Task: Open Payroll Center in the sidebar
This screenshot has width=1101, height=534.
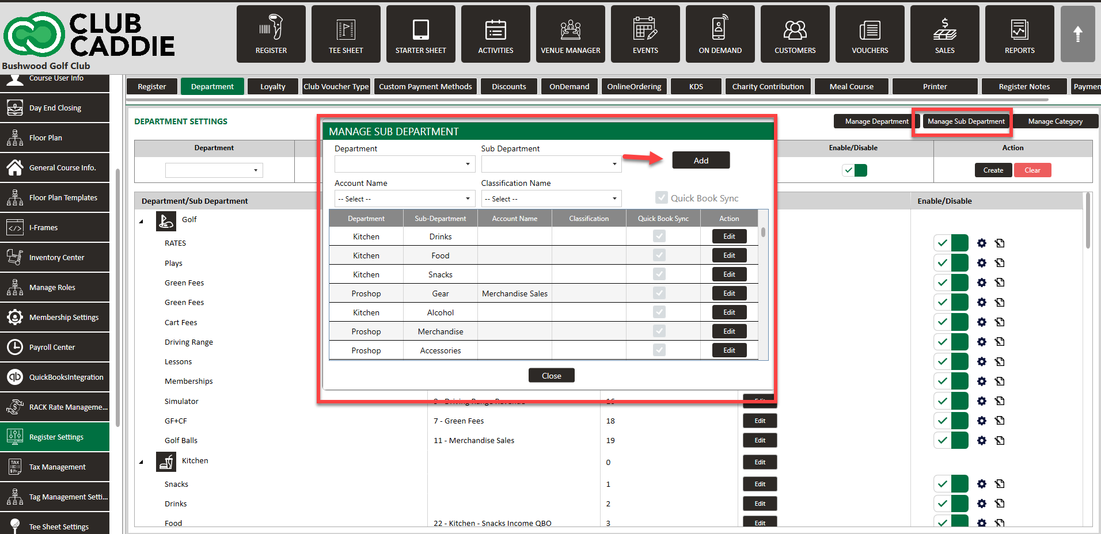Action: click(55, 348)
